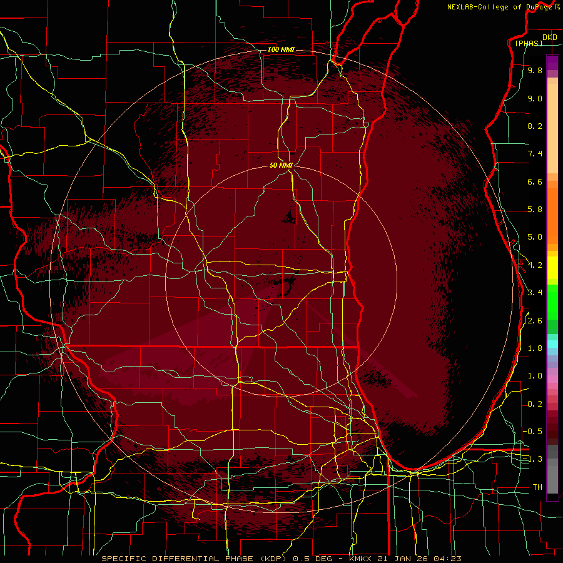Click the 5.8 scale value

(535, 210)
